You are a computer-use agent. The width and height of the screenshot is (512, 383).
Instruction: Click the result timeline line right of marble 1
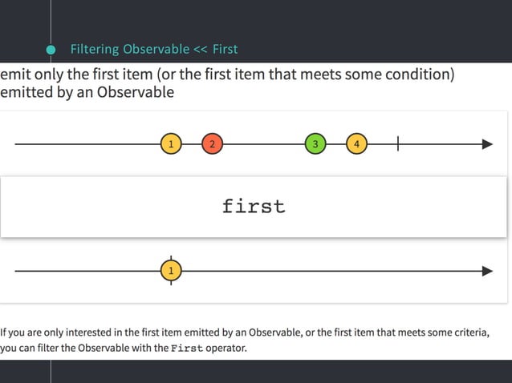331,271
